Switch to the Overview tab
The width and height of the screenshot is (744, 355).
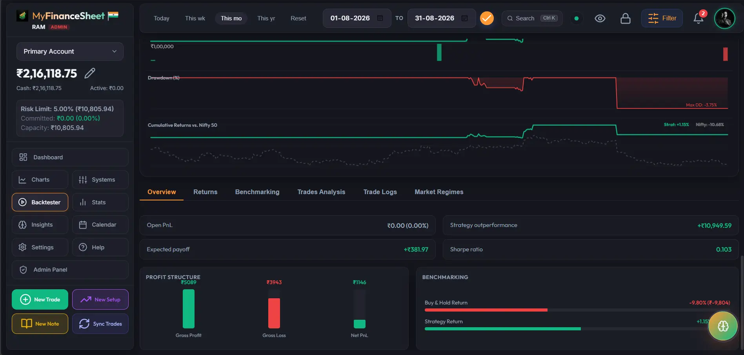[162, 192]
